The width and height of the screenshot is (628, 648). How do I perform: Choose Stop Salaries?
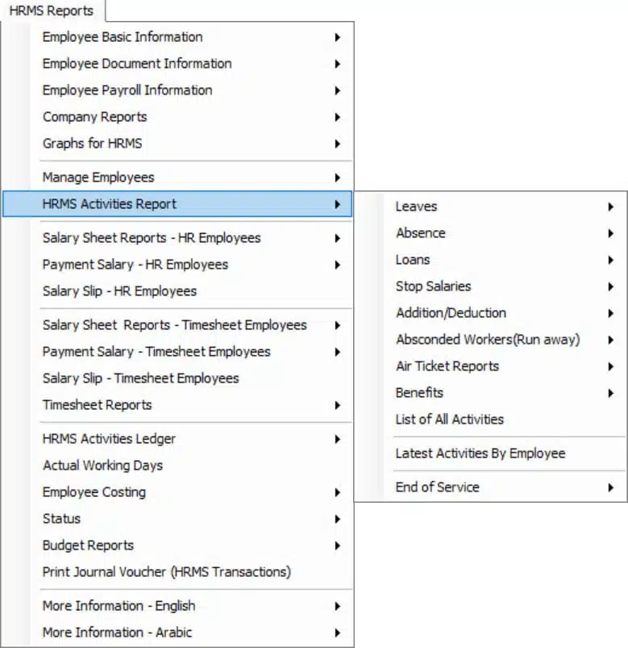(491, 286)
